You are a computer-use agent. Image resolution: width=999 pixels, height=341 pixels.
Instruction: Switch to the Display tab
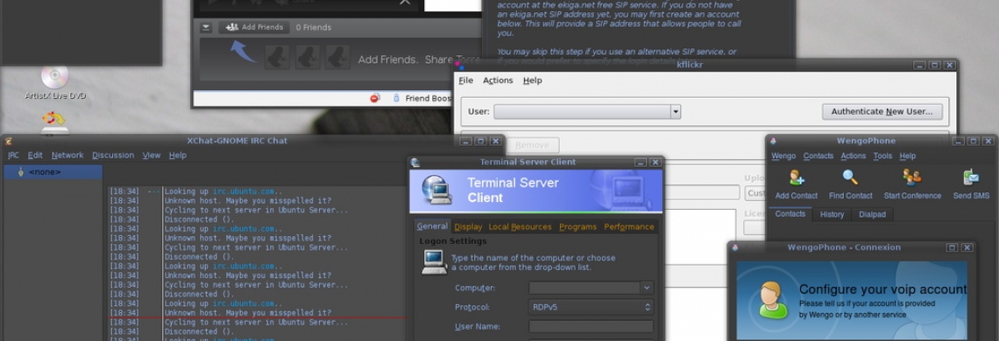coord(468,226)
